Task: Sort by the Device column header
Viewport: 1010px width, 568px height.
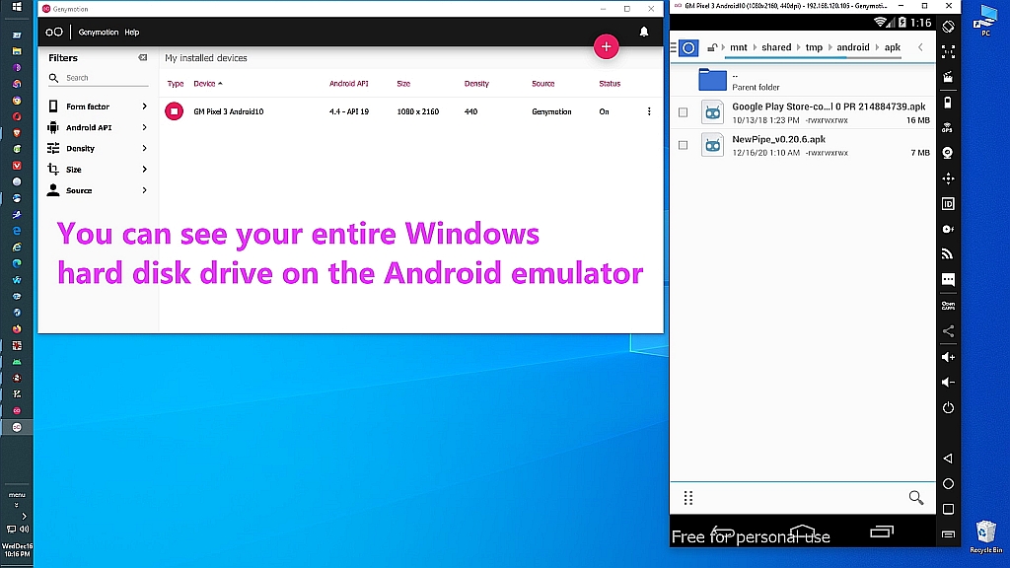Action: (207, 84)
